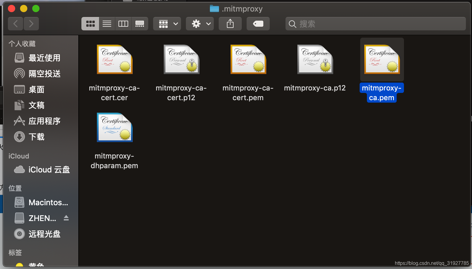The width and height of the screenshot is (472, 269).
Task: Click the mitmproxy-ca-cert.p12 file name
Action: click(181, 93)
